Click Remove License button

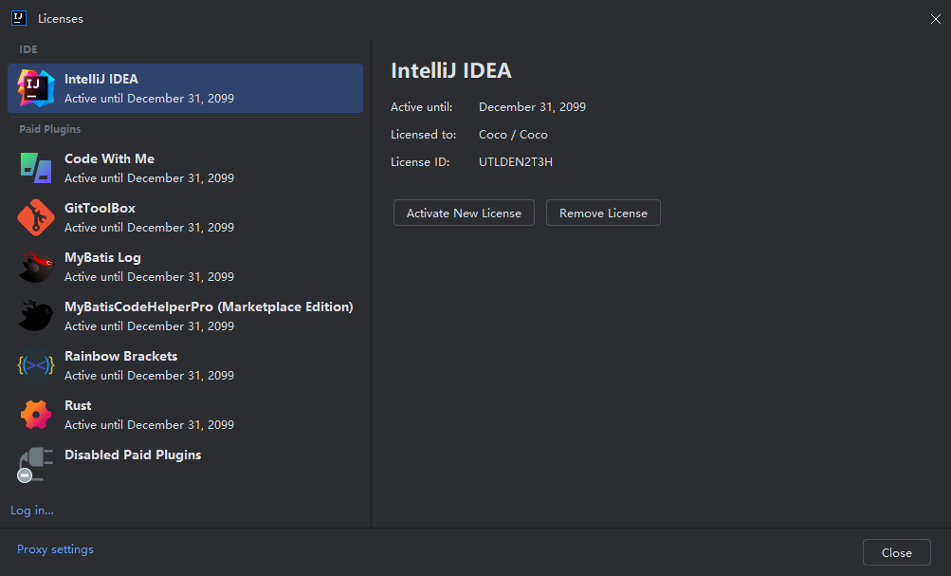603,214
